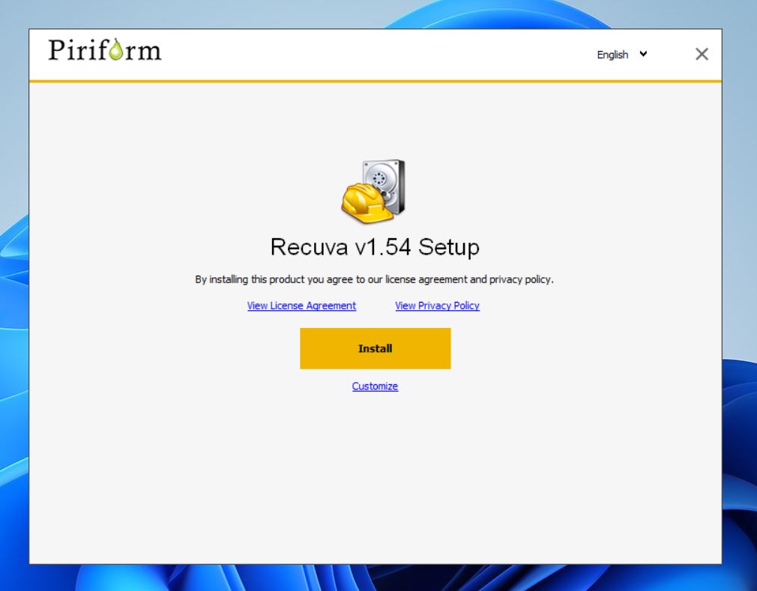Close the Recuva setup window
Screen dimensions: 757x591
(702, 54)
